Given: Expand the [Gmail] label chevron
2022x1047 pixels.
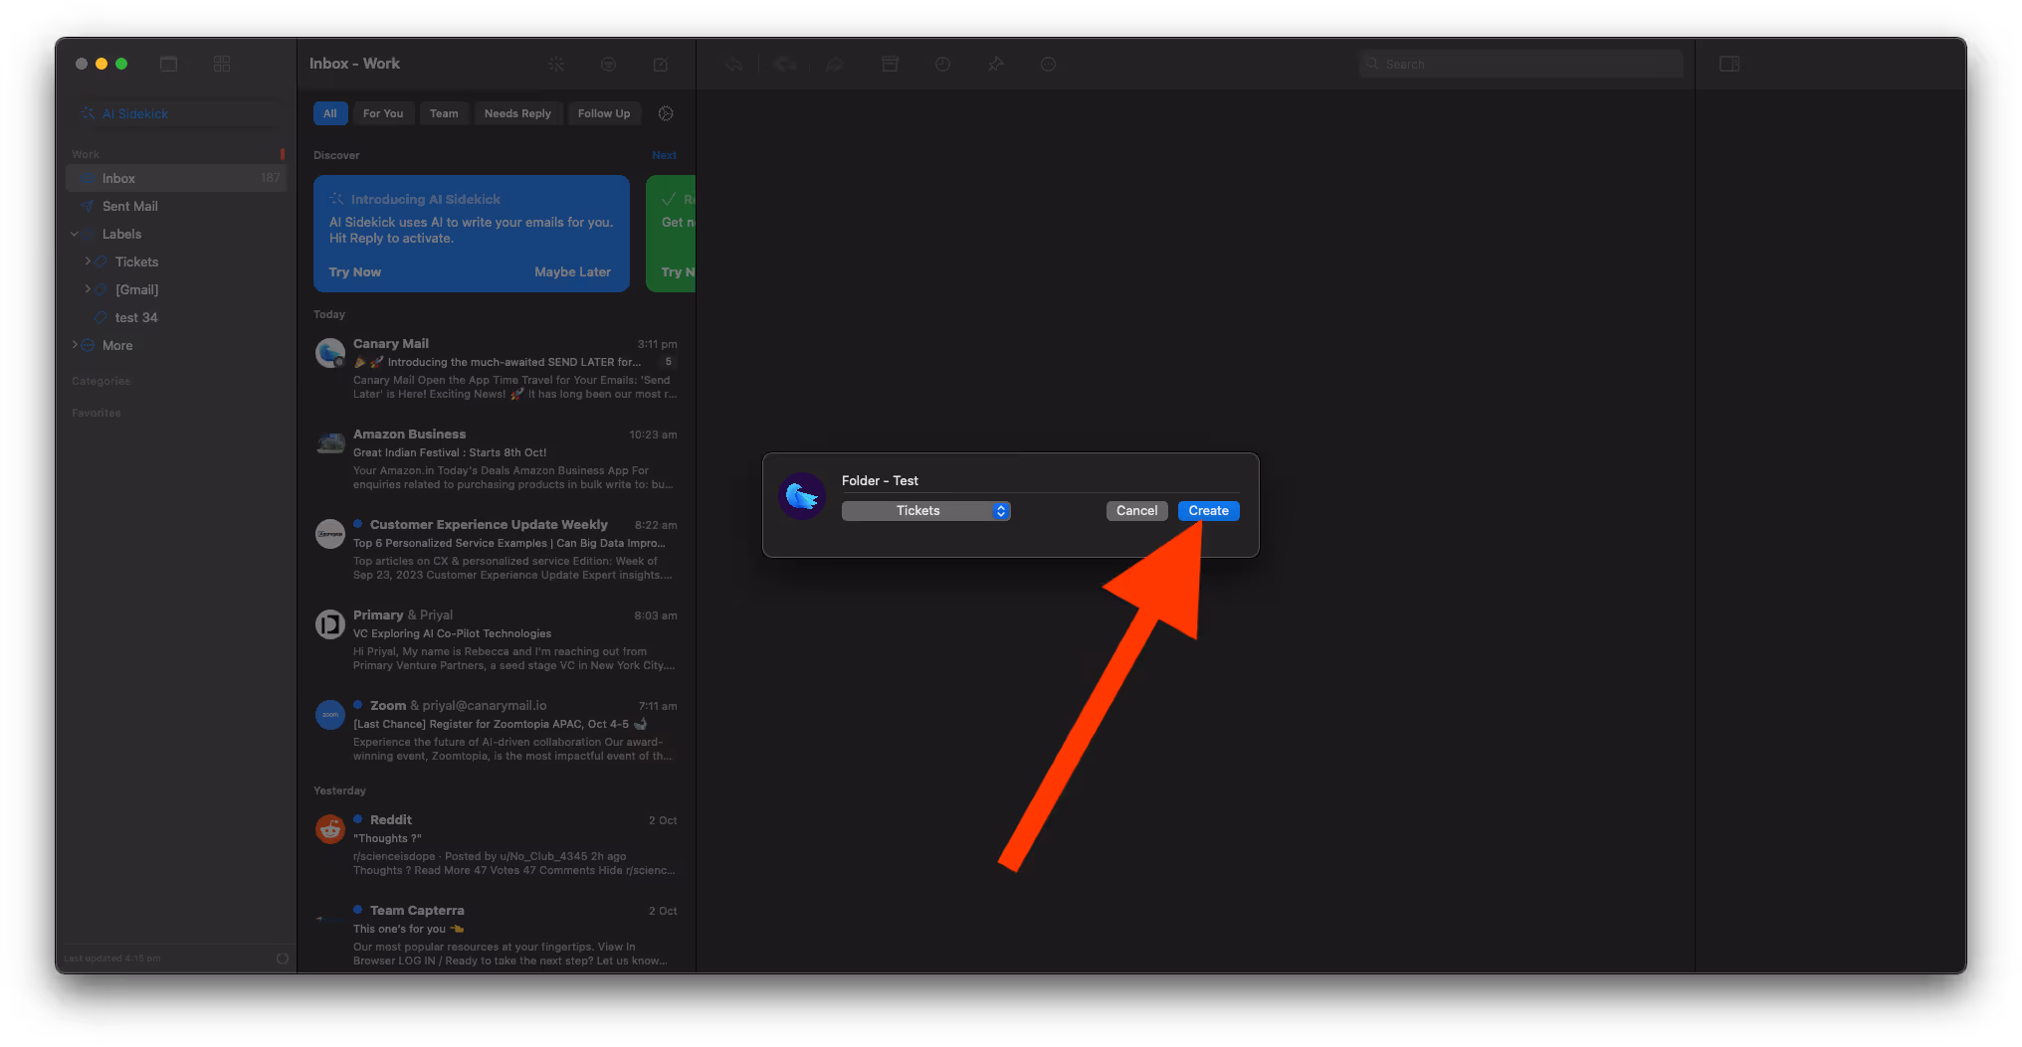Looking at the screenshot, I should coord(88,289).
